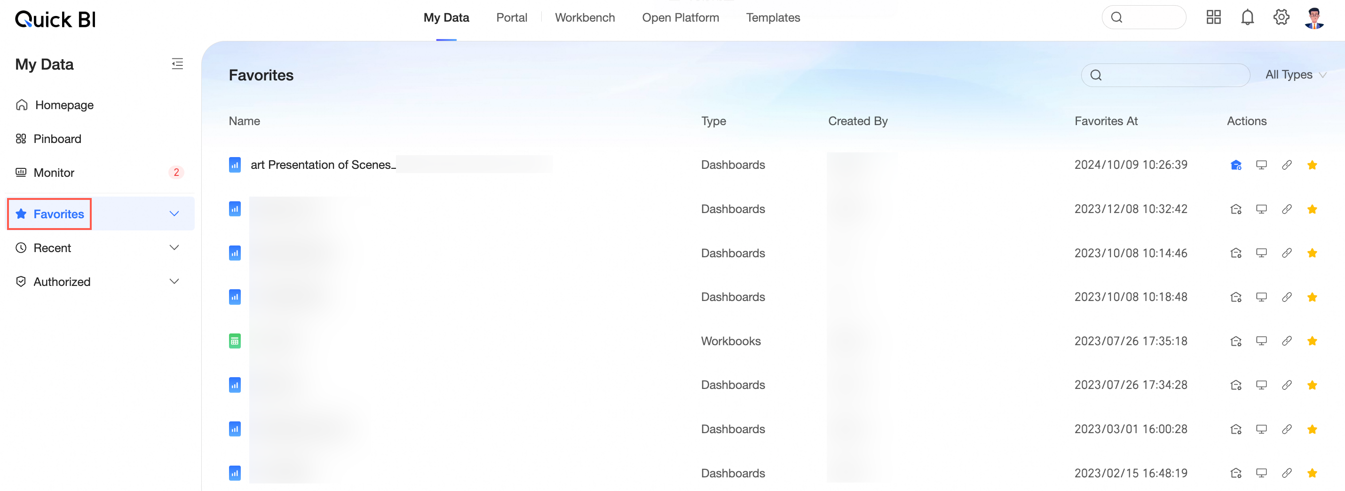Click the green workbook file icon
Image resolution: width=1345 pixels, height=491 pixels.
(235, 341)
